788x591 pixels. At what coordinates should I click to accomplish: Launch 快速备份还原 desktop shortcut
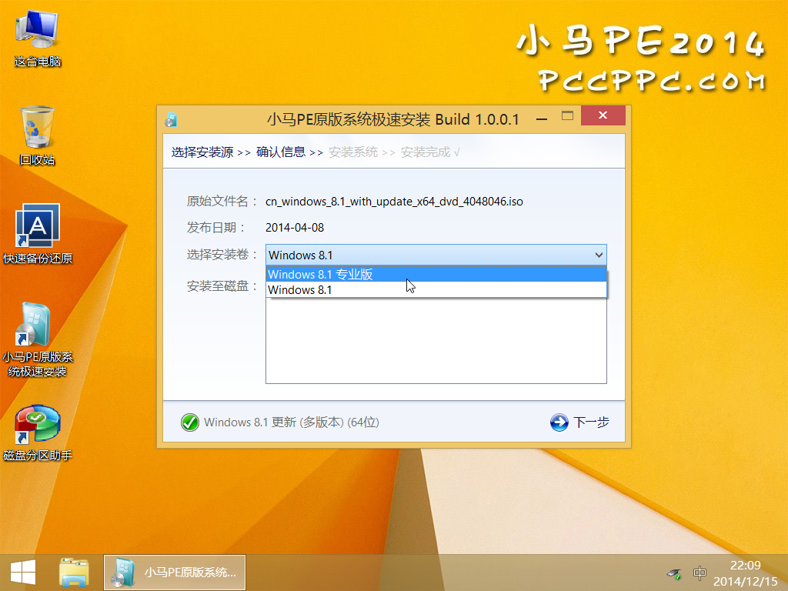click(x=37, y=234)
